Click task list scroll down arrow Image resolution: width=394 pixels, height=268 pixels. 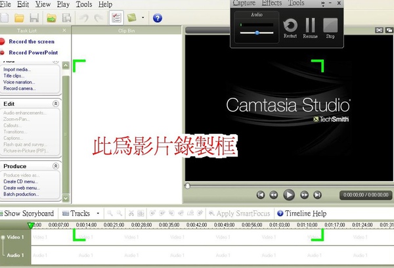66,198
